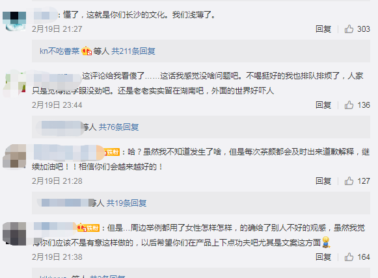Tap the thumbs-up beside 127 likes
Viewport: 378px width, 278px height.
coord(349,181)
